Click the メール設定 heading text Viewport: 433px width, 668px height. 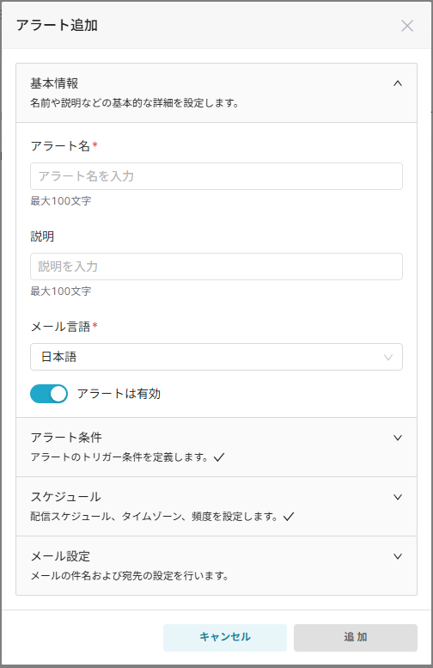pyautogui.click(x=60, y=556)
